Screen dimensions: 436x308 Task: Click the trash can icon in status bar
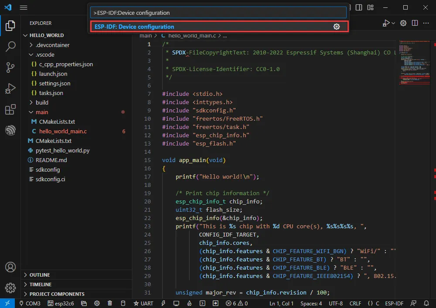coord(110,303)
